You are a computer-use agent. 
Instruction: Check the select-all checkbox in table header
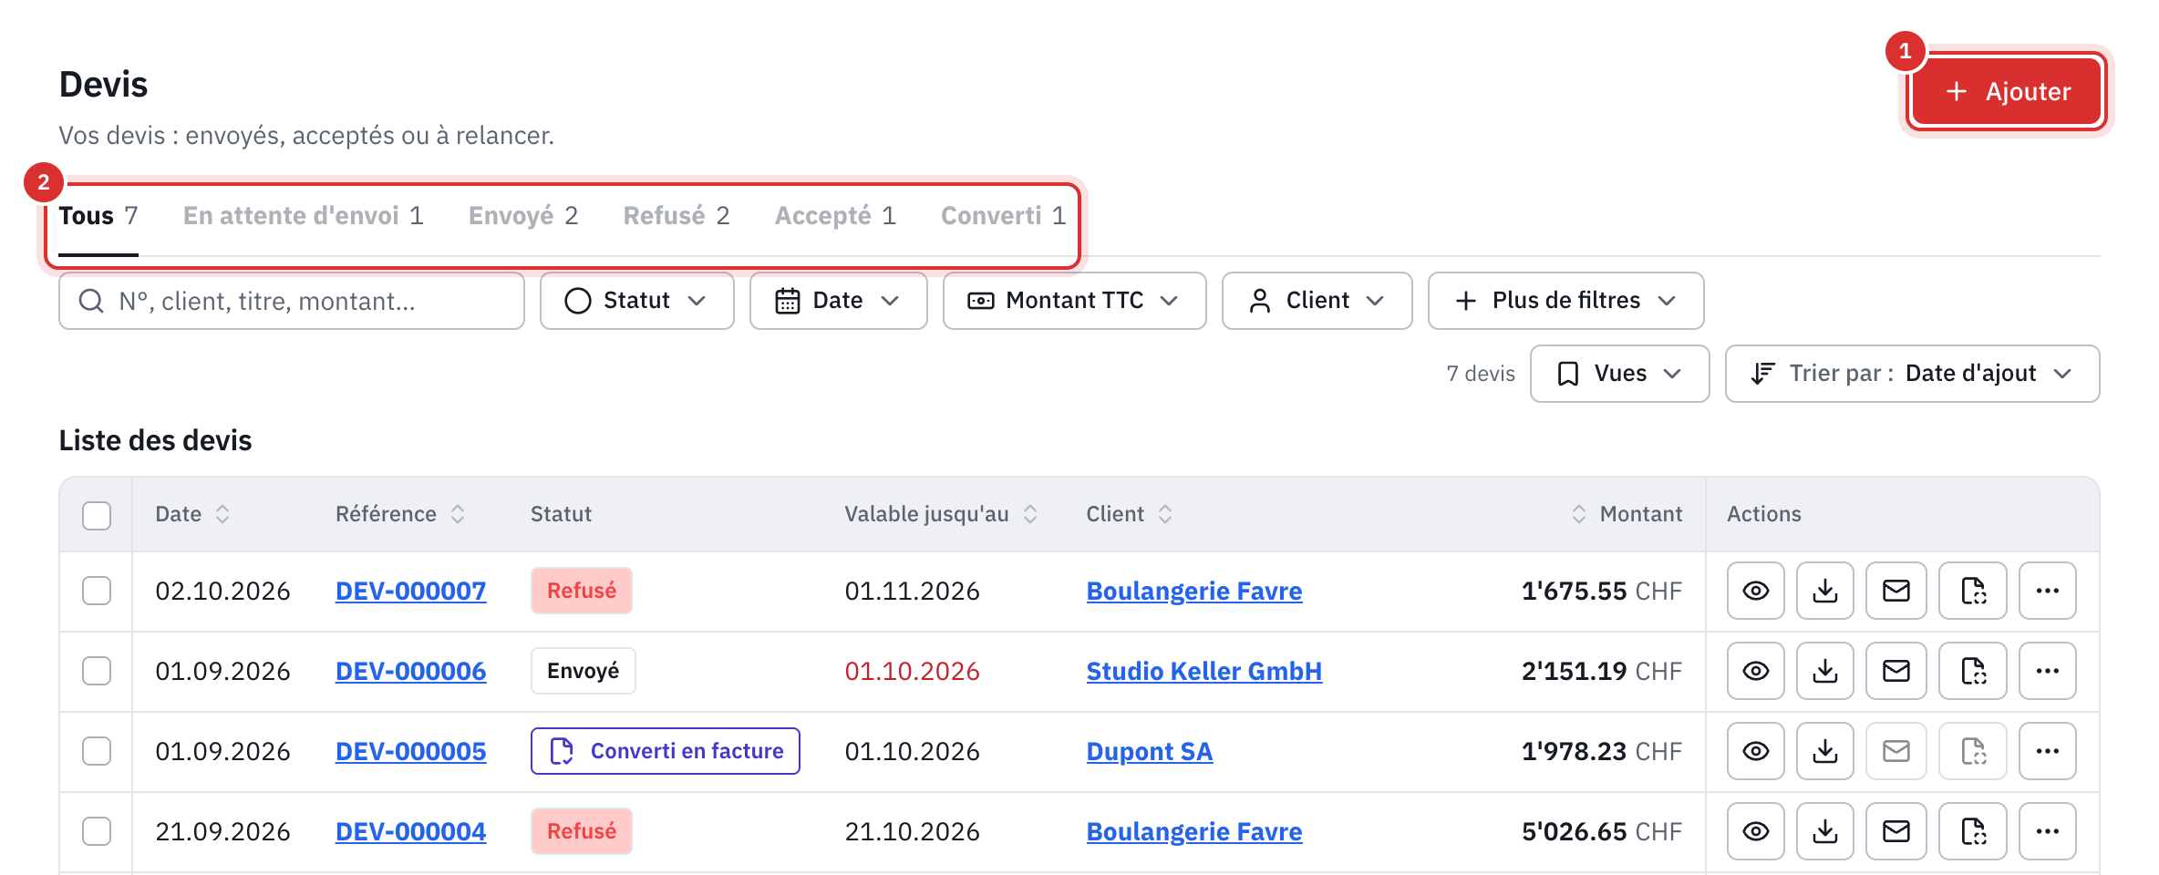97,515
